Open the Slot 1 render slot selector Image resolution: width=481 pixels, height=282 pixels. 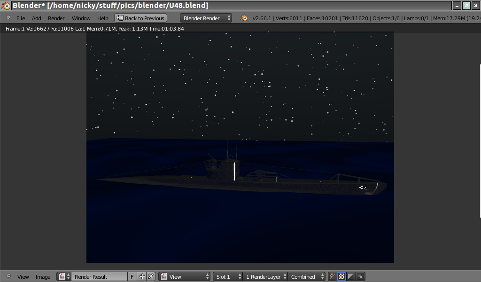[228, 277]
